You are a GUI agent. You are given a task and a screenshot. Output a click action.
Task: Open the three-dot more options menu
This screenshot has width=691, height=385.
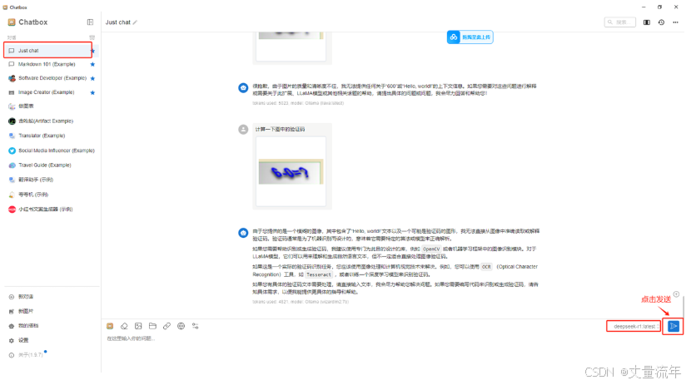675,22
